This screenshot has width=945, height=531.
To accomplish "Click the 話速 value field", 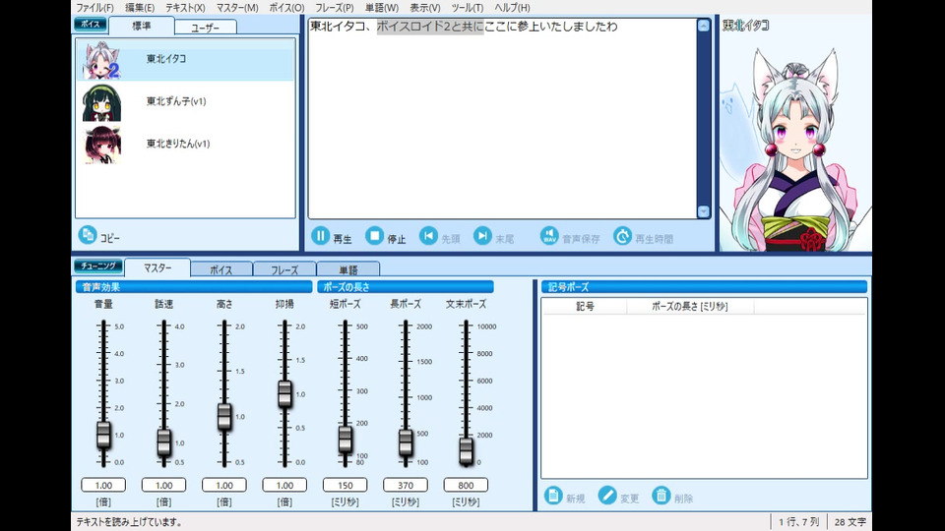I will coord(164,485).
